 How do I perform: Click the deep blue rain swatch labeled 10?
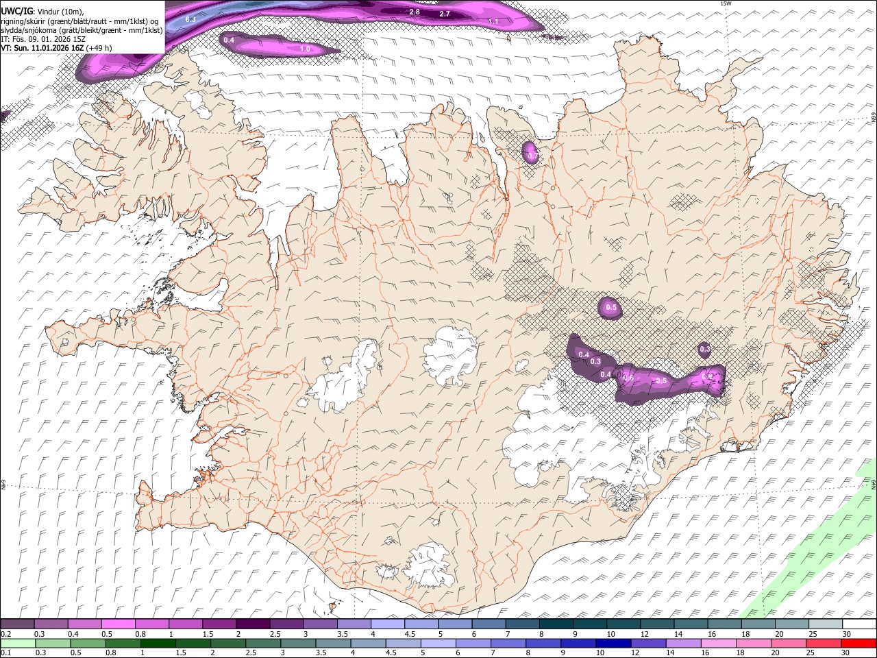613,643
